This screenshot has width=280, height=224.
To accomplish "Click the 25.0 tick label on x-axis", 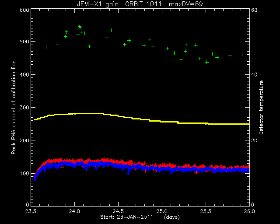I will [162, 211].
